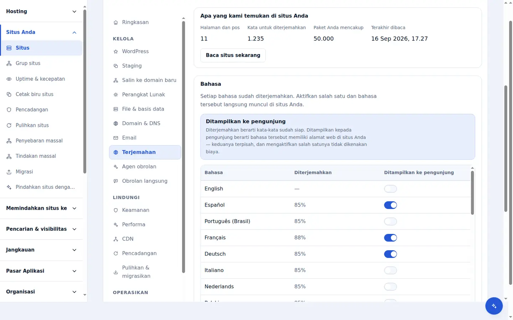Screen dimensions: 513x320
Task: Disable the Español visitor display toggle
Action: click(x=390, y=205)
